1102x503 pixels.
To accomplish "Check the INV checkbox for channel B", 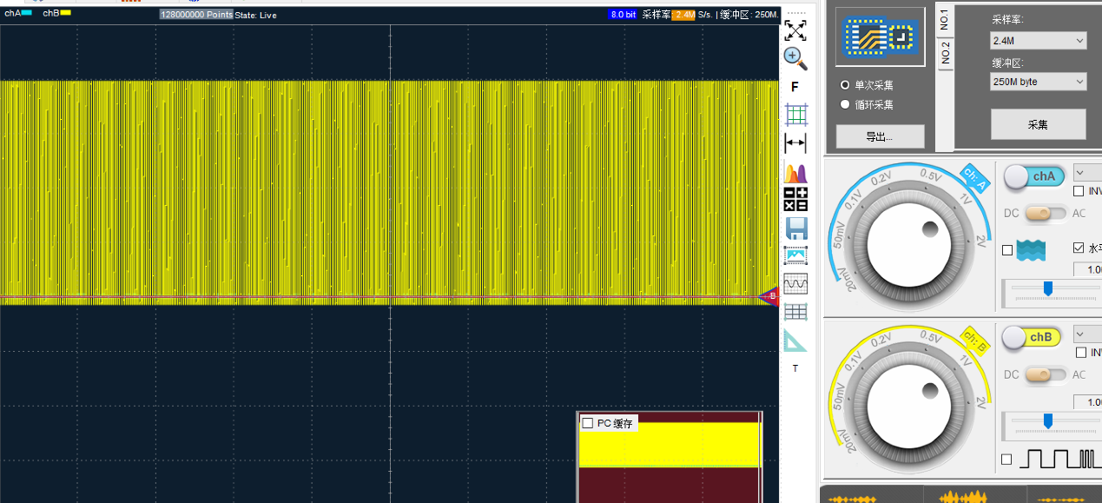I will [x=1080, y=353].
